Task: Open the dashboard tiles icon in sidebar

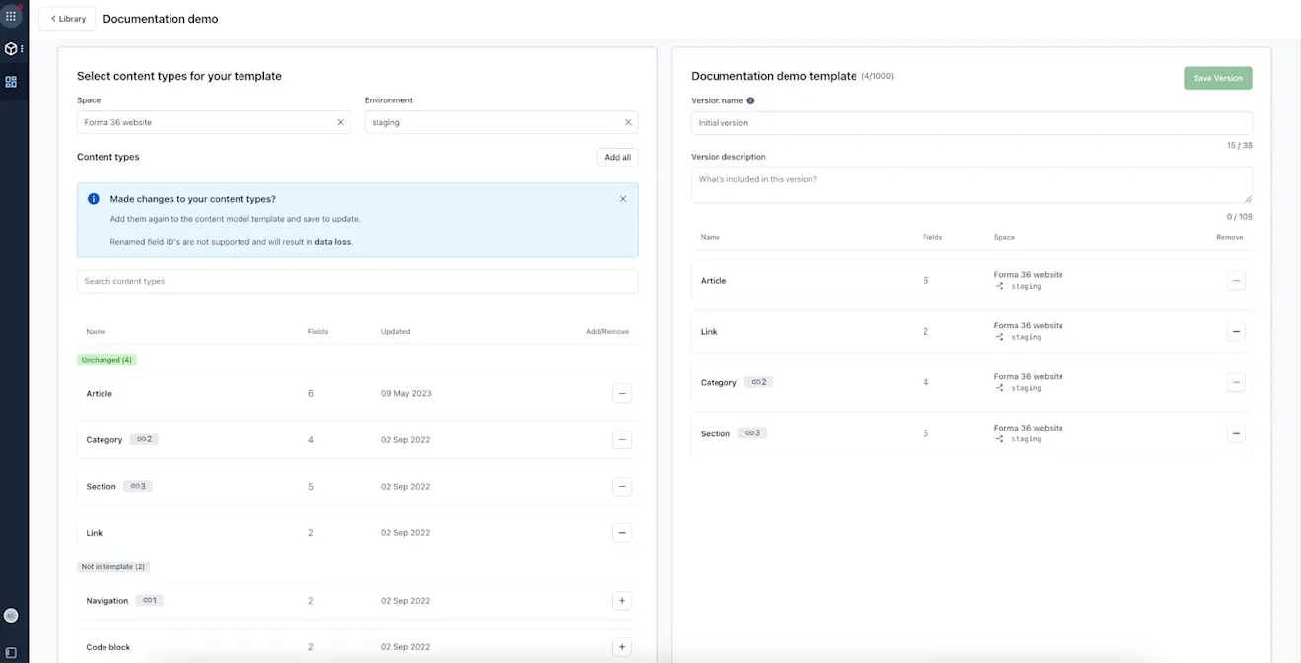Action: [x=11, y=82]
